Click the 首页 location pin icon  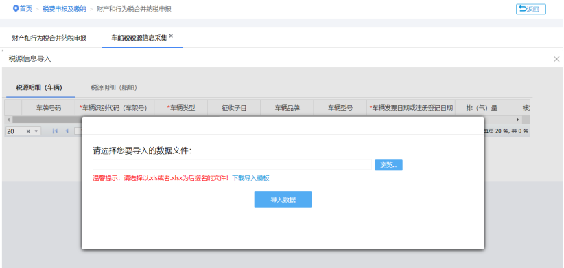16,9
